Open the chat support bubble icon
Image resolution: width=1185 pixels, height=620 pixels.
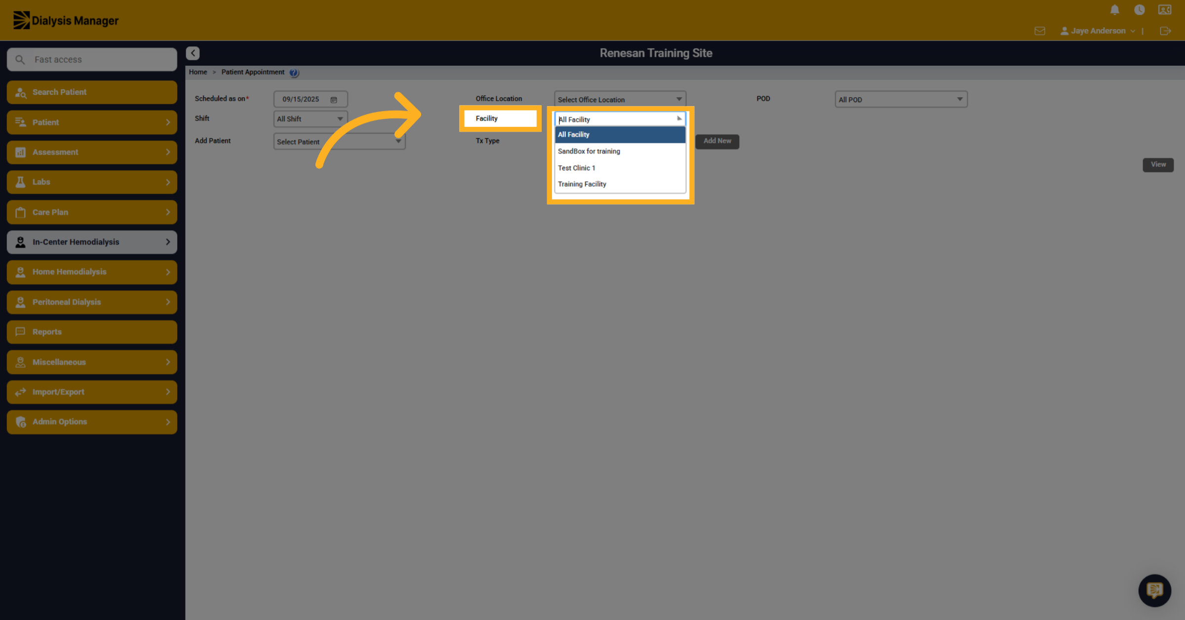[1154, 590]
